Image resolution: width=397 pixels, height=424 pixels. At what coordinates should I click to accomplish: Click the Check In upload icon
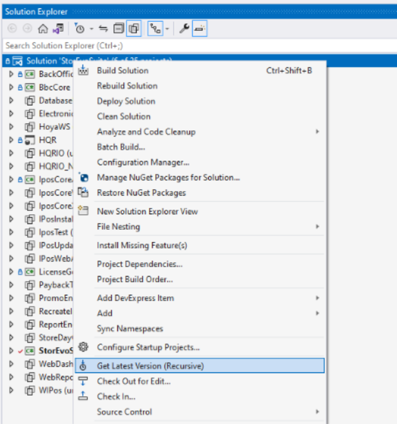(x=83, y=396)
